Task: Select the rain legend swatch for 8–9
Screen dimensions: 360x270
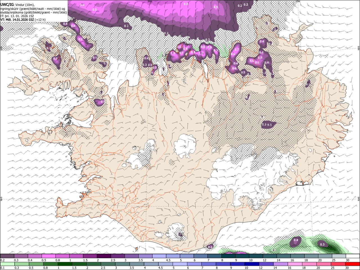Action: [x=224, y=264]
